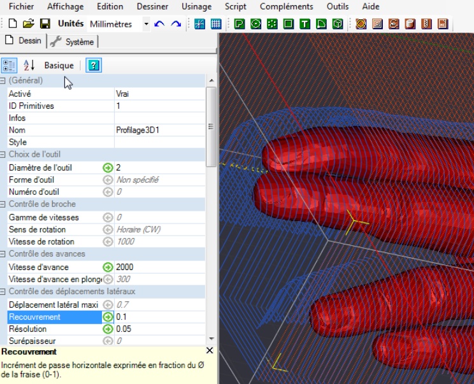Screen dimensions: 474x384
Task: Open the Compléments menu
Action: [x=286, y=6]
